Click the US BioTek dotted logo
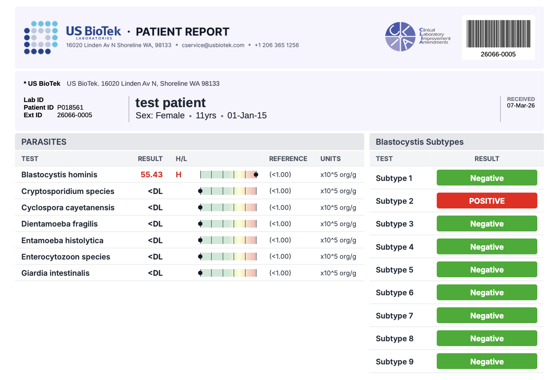 pos(41,38)
